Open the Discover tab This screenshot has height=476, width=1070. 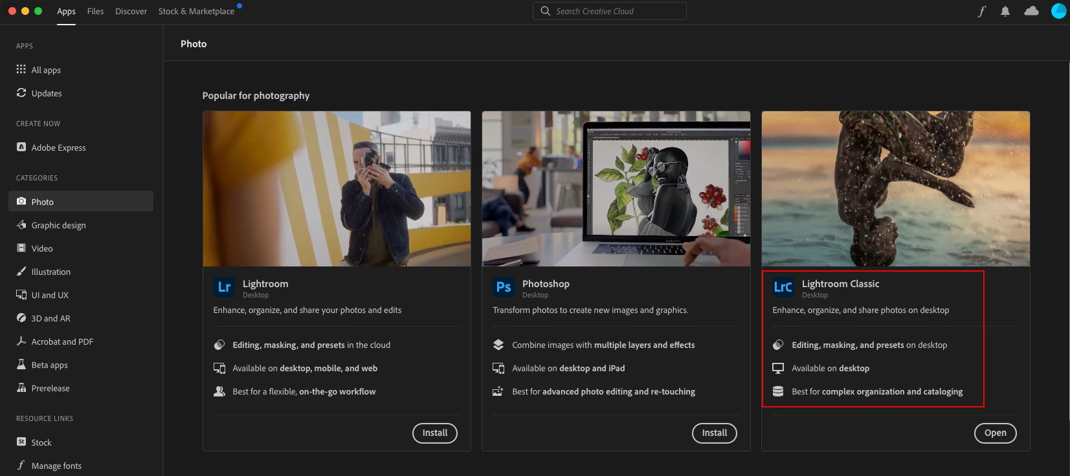pos(131,11)
